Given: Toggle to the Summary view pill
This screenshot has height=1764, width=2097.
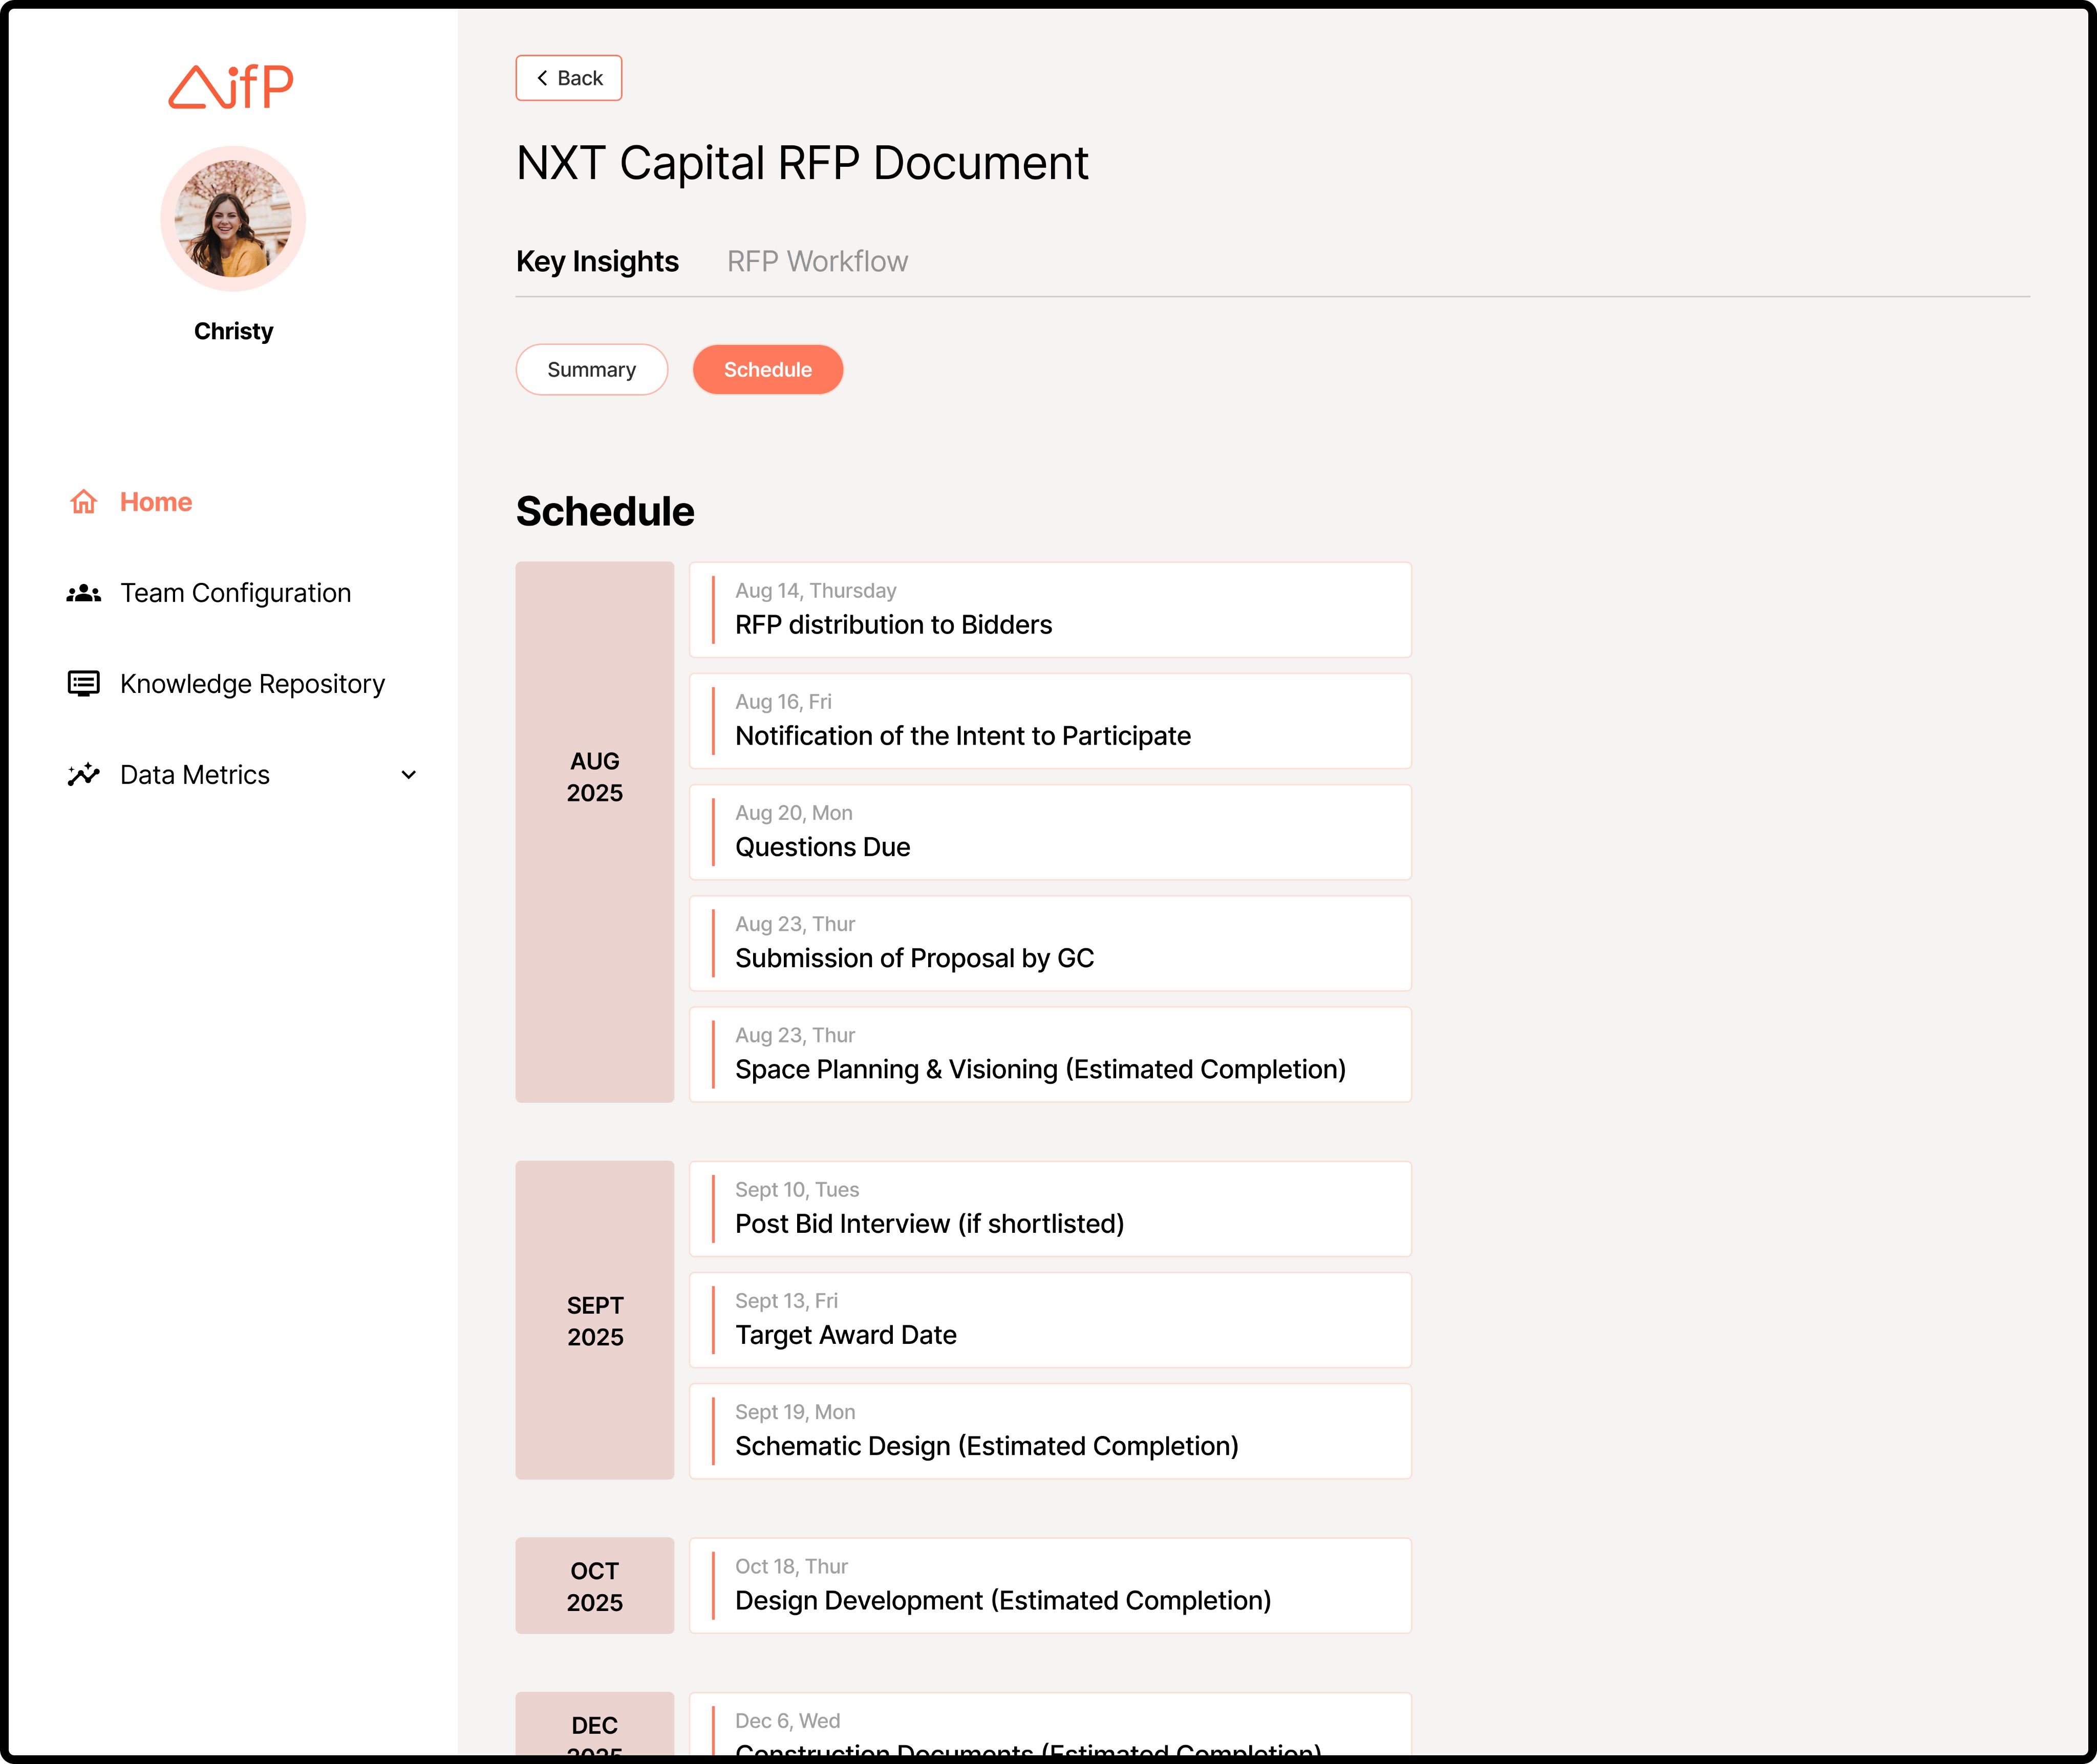Looking at the screenshot, I should (x=591, y=370).
